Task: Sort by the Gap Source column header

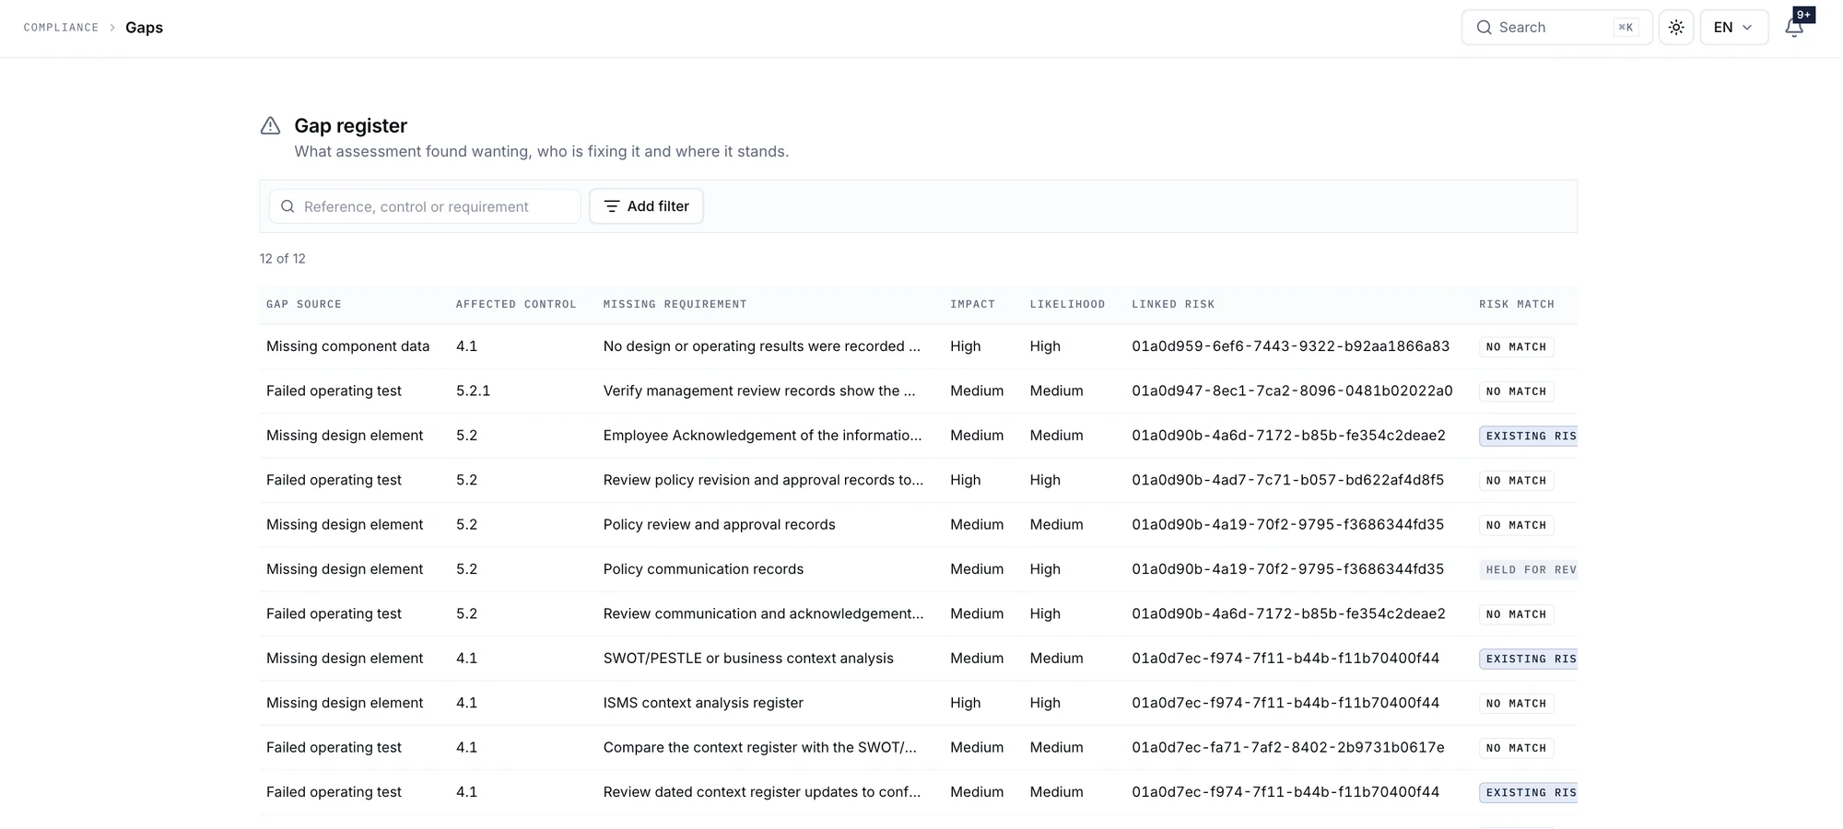Action: pos(304,304)
